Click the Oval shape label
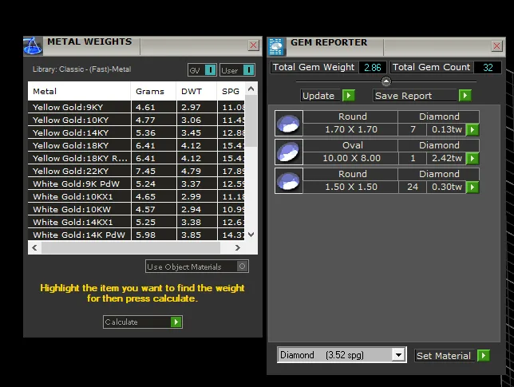Screen dimensions: 514x387 tap(350, 145)
